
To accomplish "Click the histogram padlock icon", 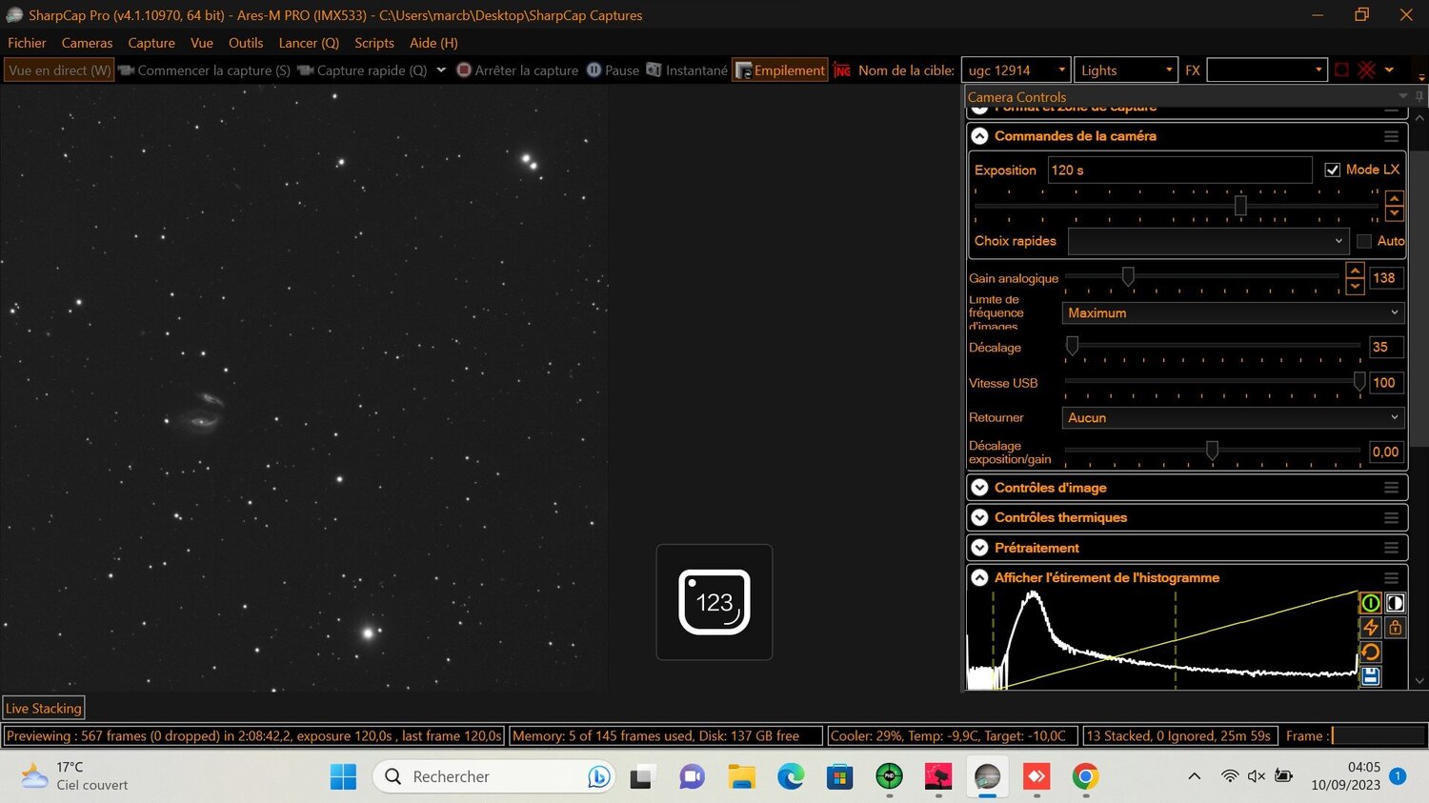I will [x=1395, y=628].
